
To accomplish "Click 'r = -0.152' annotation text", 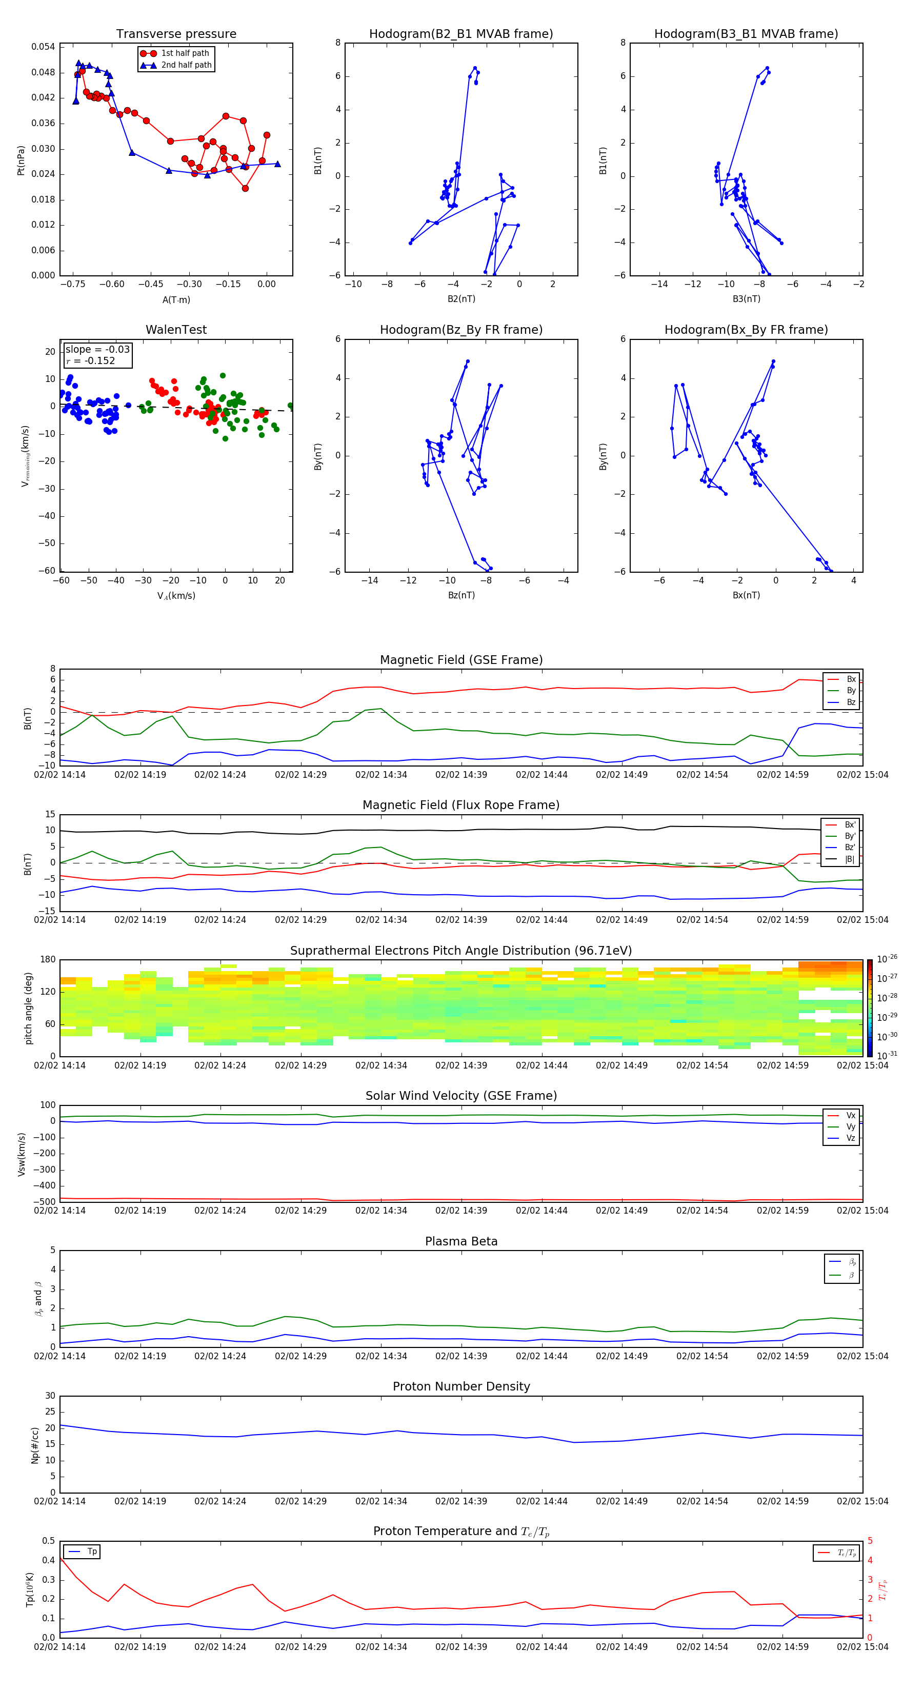I will click(91, 360).
